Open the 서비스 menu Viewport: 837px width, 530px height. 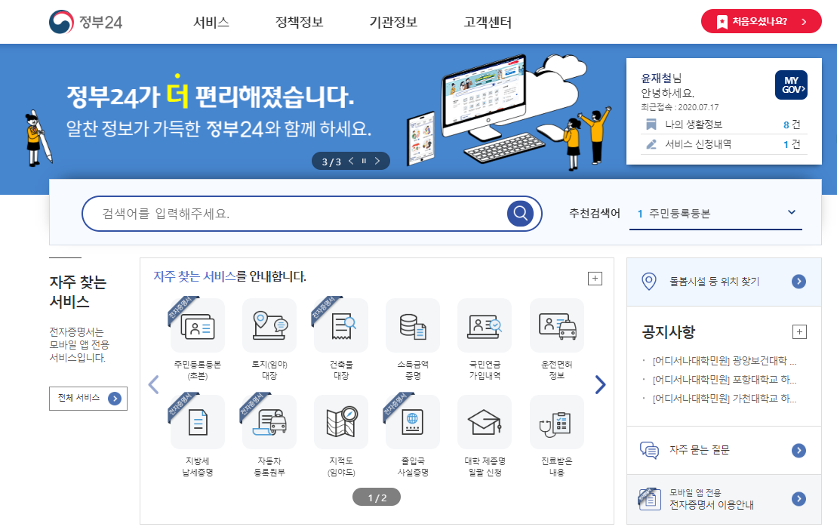211,23
